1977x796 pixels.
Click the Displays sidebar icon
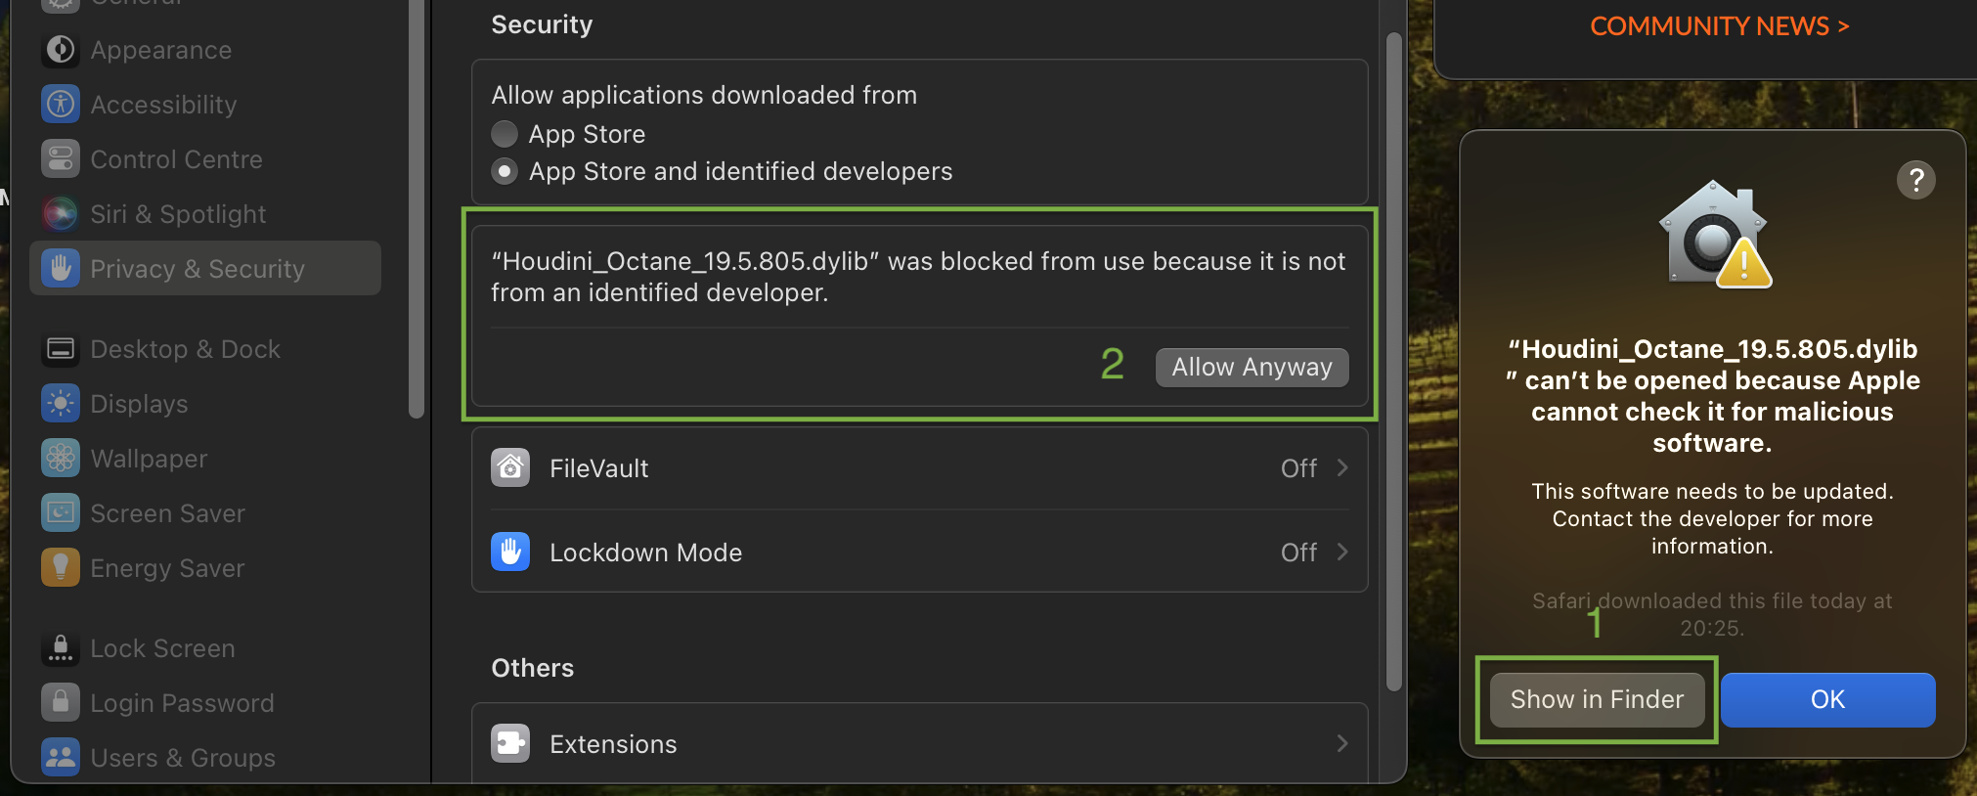[x=61, y=404]
